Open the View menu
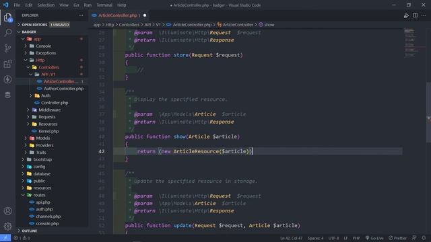Viewport: 431px width, 242px height. 64,5
